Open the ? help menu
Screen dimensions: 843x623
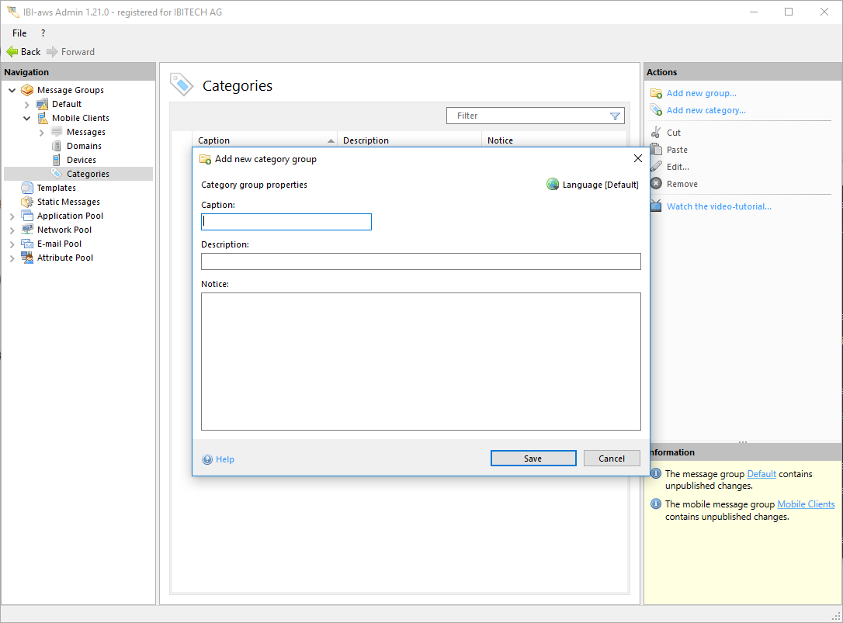[x=43, y=33]
